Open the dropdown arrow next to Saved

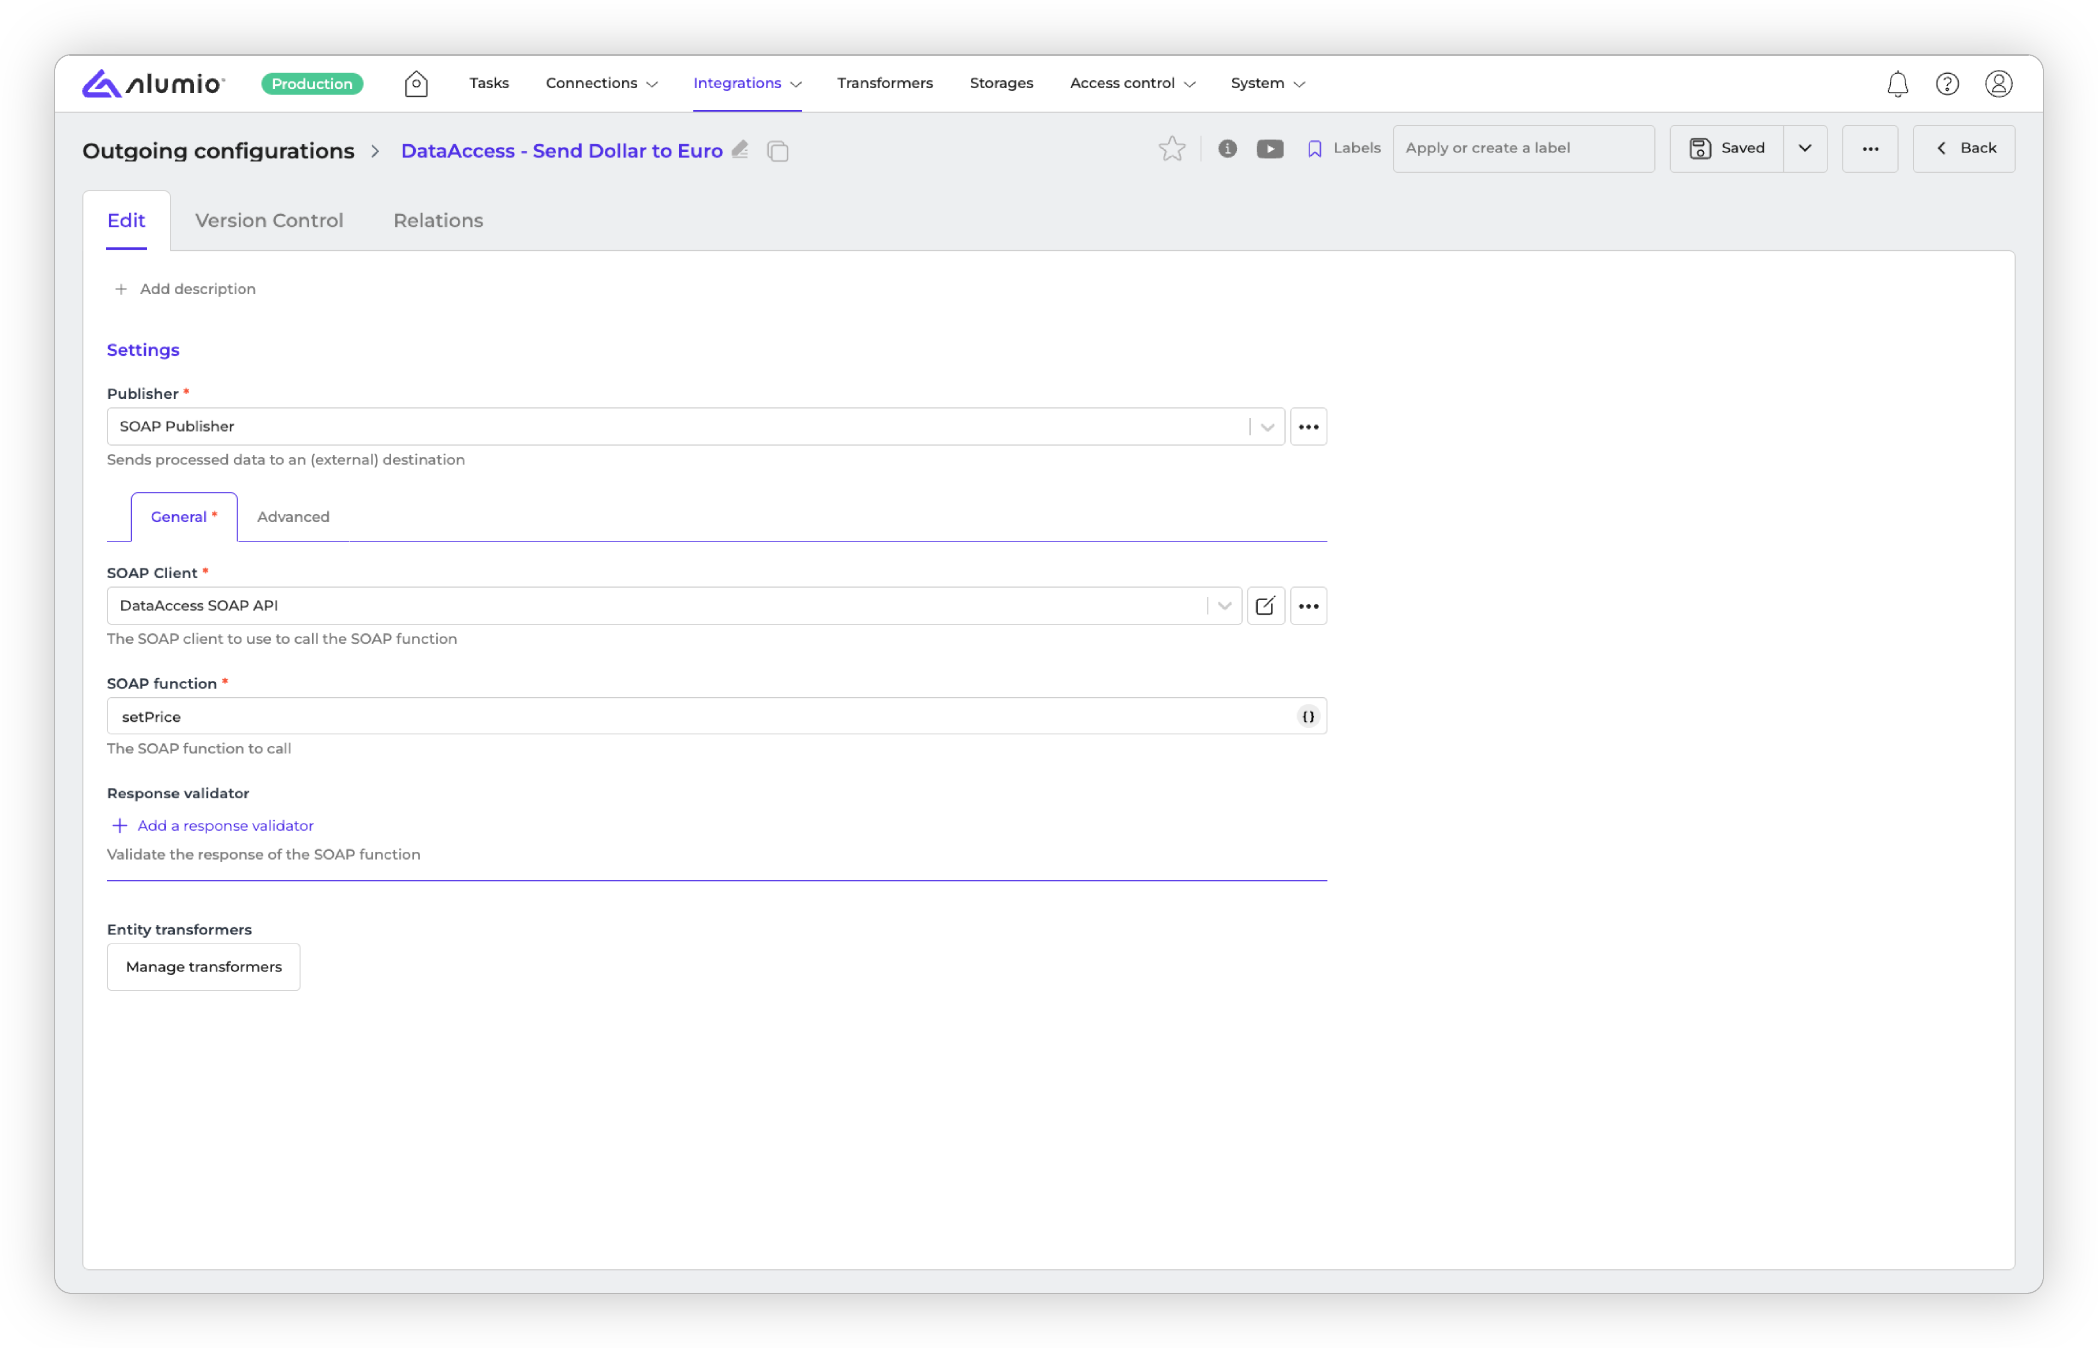coord(1804,149)
